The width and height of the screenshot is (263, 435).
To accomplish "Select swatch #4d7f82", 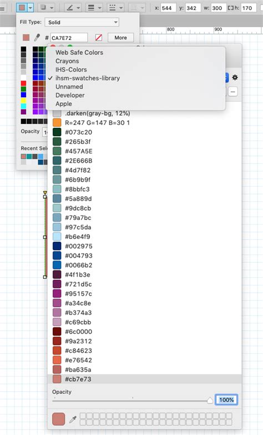I will (144, 170).
